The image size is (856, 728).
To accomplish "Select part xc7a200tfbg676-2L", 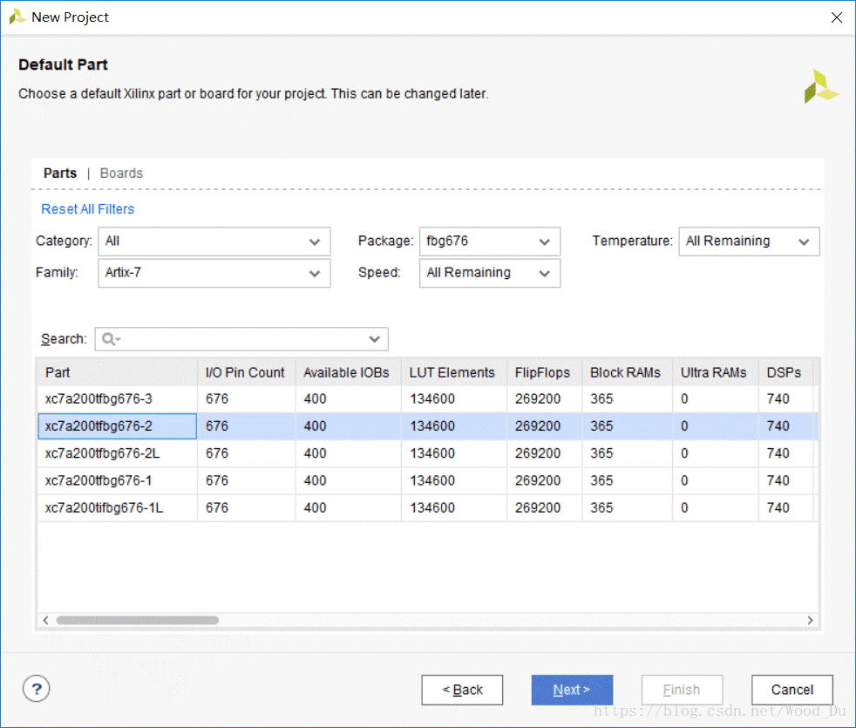I will pos(427,454).
